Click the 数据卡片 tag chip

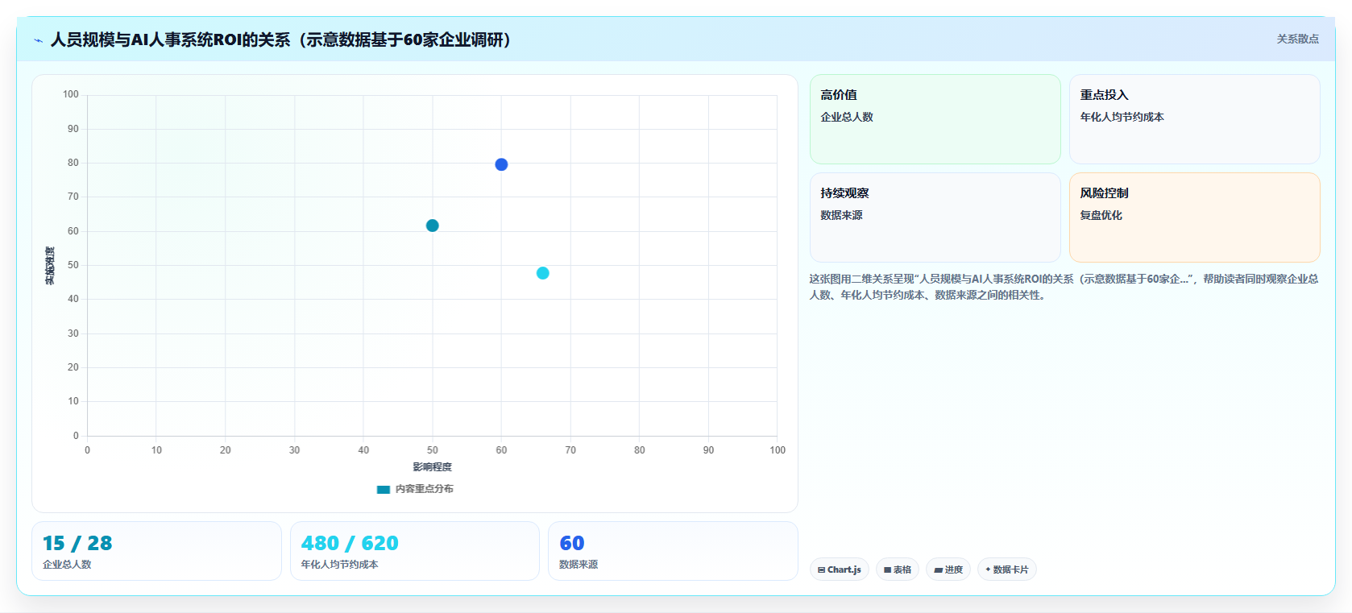[1007, 570]
